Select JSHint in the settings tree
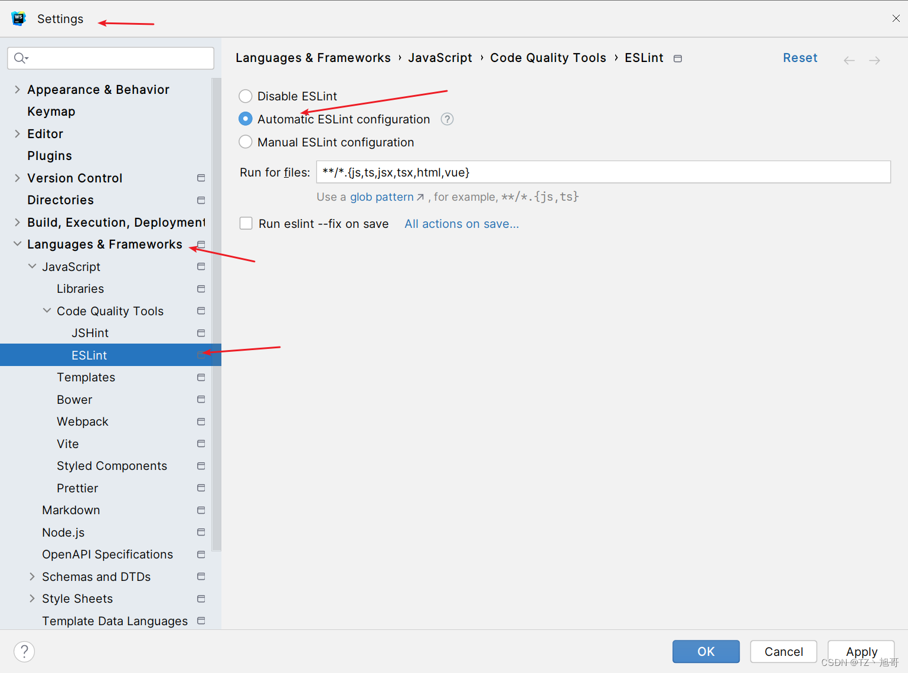The width and height of the screenshot is (908, 673). pos(90,333)
